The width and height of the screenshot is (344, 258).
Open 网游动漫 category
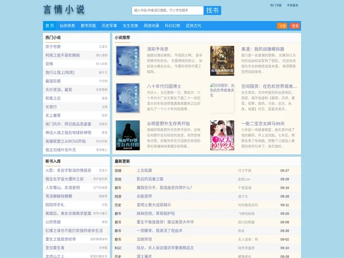(151, 26)
